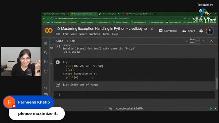The image size is (219, 123).
Task: Close the status bar with X icon
Action: coord(215,109)
